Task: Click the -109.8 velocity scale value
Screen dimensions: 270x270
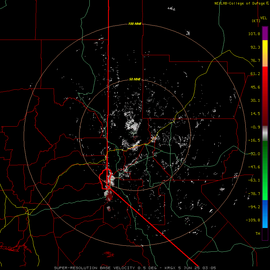Action: coord(253,220)
